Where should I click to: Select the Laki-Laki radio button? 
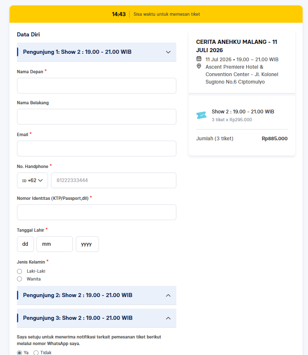coord(19,271)
